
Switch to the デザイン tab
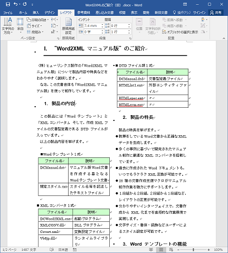coord(50,13)
